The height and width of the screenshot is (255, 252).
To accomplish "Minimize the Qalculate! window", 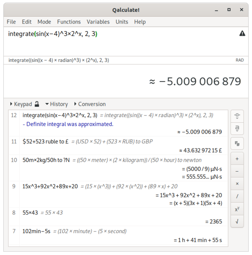I will (216, 10).
